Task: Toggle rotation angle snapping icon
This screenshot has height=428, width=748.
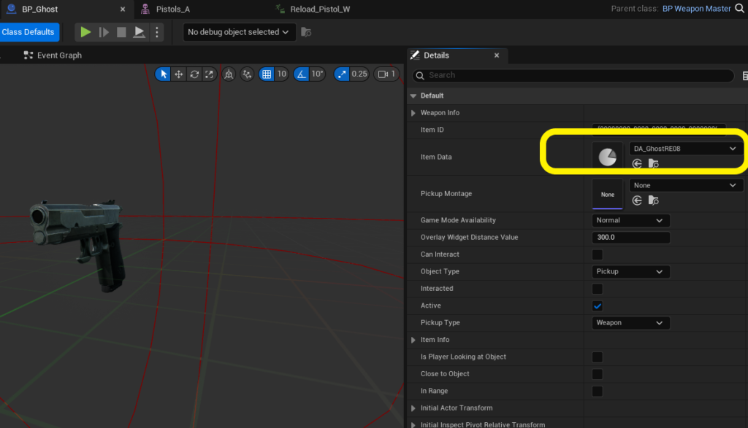Action: click(x=302, y=74)
